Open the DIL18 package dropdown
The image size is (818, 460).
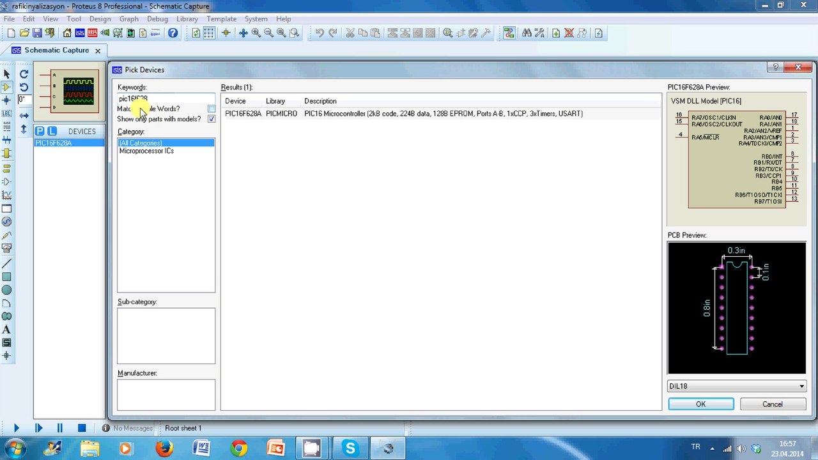736,386
